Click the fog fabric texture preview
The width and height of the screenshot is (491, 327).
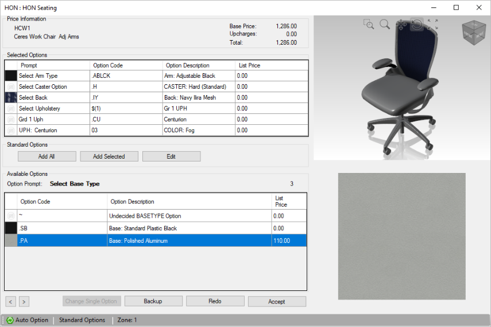tap(402, 237)
